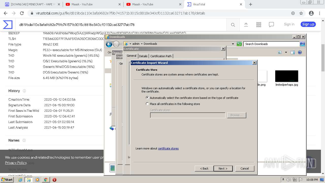This screenshot has width=325, height=183.
Task: Click the Chrome page zoom icon in address bar
Action: click(293, 13)
